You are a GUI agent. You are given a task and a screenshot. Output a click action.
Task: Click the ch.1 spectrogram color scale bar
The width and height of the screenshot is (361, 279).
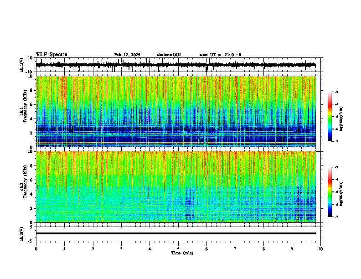coord(330,117)
